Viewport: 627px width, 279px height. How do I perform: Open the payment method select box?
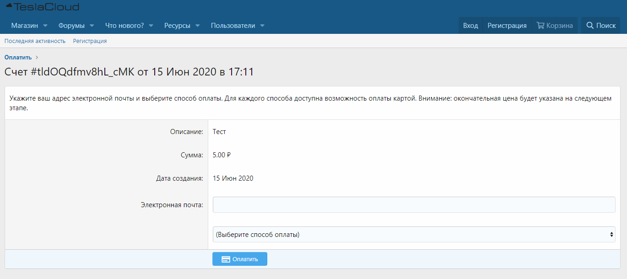[x=414, y=235]
